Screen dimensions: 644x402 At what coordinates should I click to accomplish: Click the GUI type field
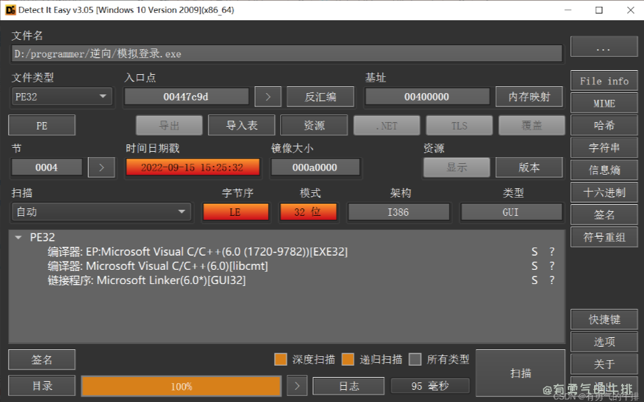coord(511,212)
